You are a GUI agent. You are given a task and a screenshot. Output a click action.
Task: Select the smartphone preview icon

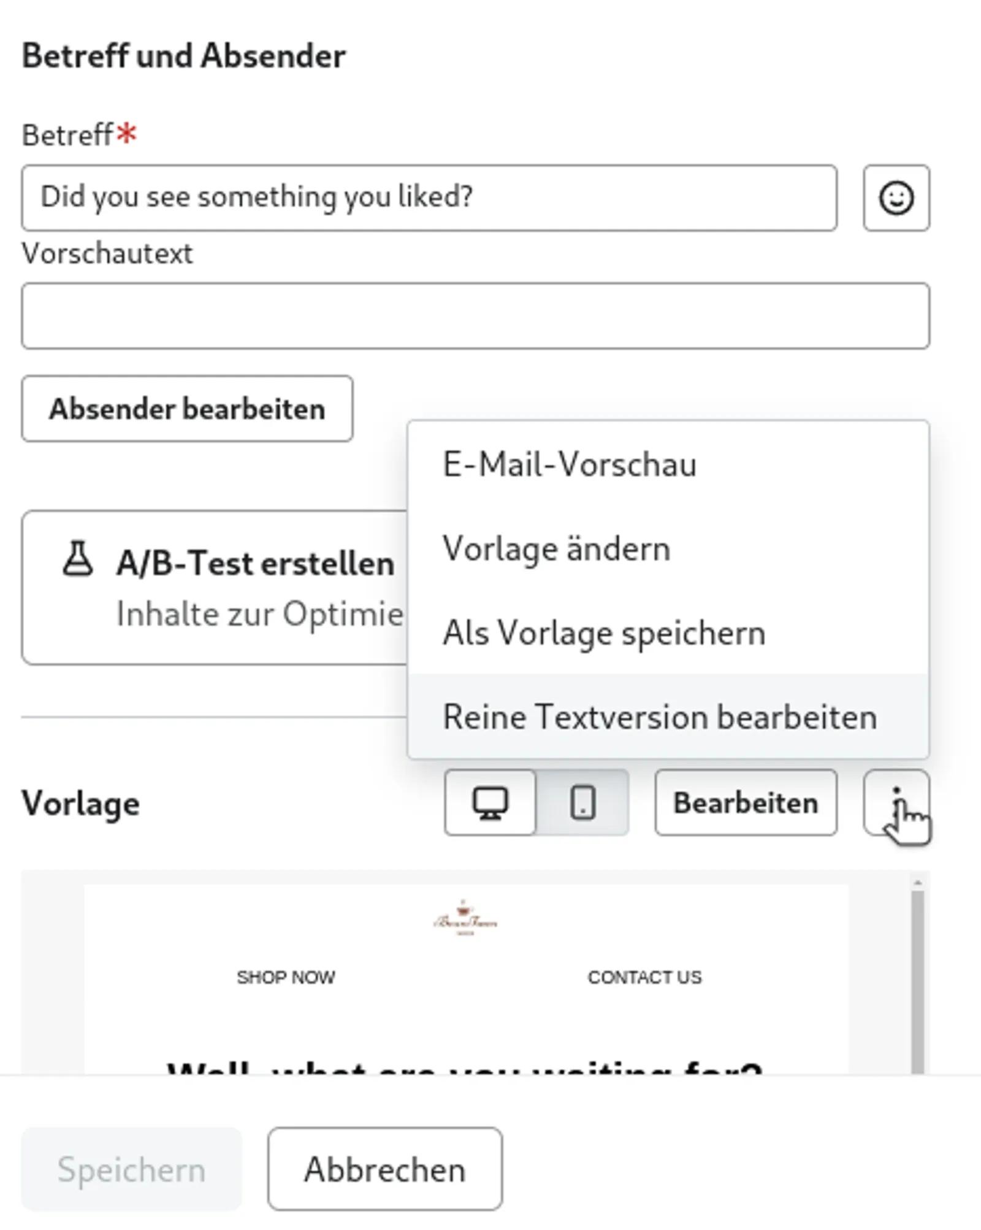coord(581,802)
